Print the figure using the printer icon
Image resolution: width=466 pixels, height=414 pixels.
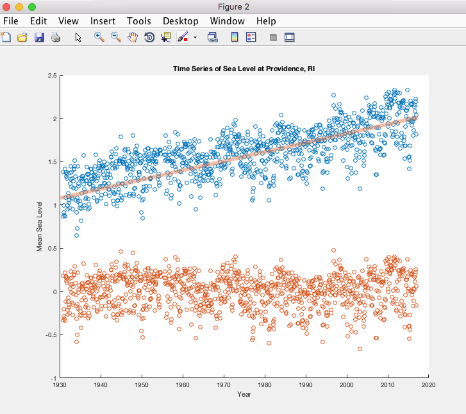tap(56, 37)
